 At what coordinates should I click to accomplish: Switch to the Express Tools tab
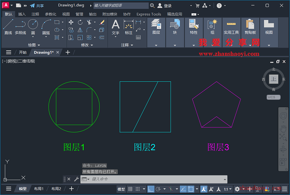(149, 14)
